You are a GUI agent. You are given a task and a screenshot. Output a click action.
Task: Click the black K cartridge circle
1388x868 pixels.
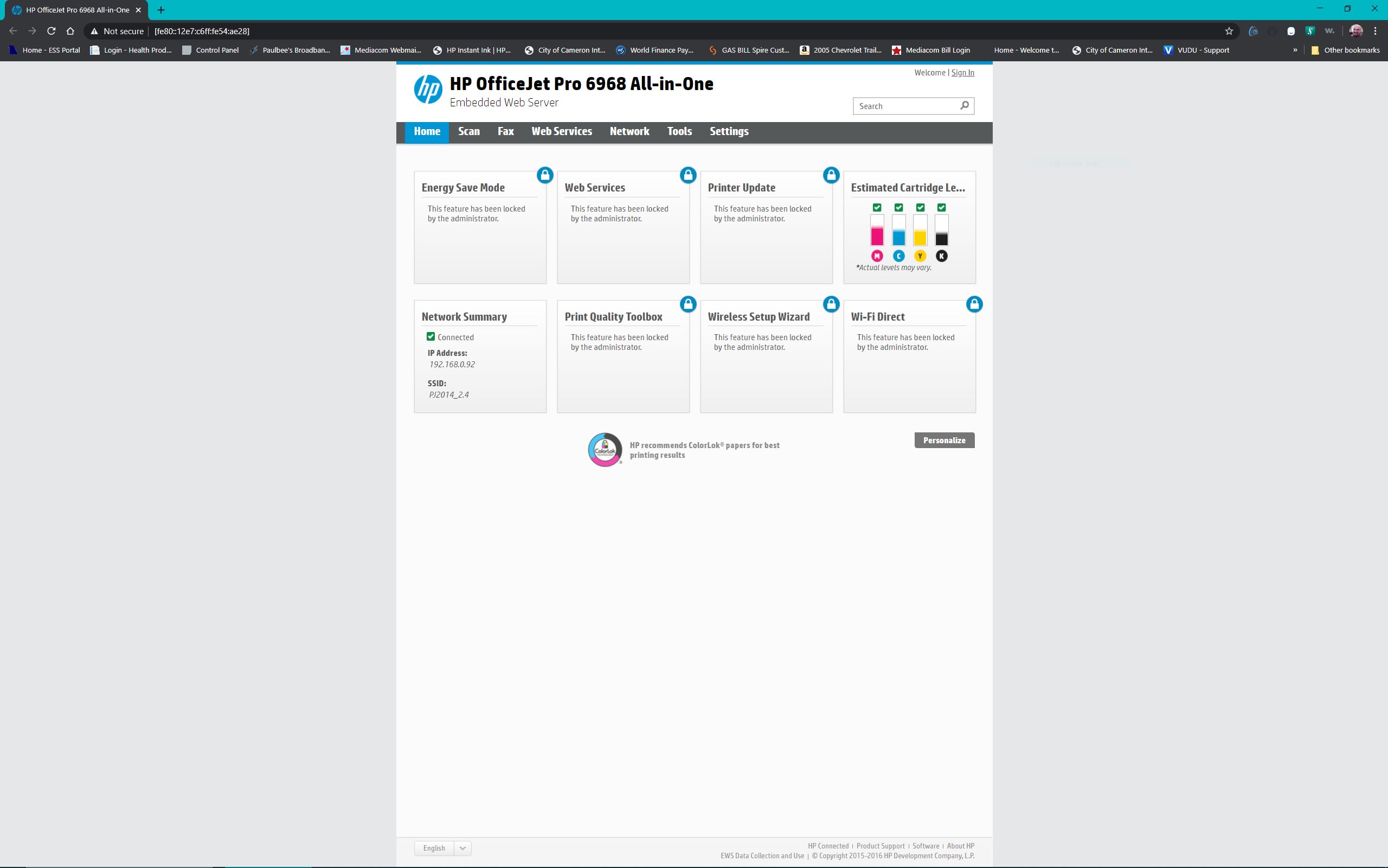941,256
